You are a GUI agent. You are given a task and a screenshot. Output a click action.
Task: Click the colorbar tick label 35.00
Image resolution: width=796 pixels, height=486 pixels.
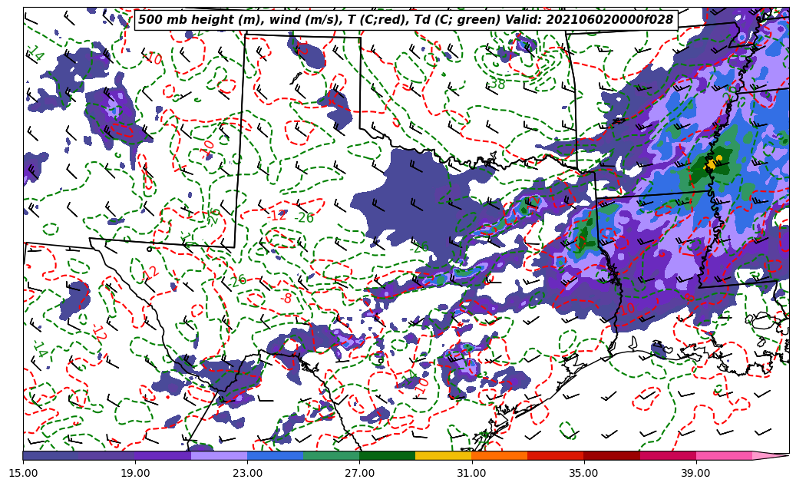pyautogui.click(x=584, y=473)
